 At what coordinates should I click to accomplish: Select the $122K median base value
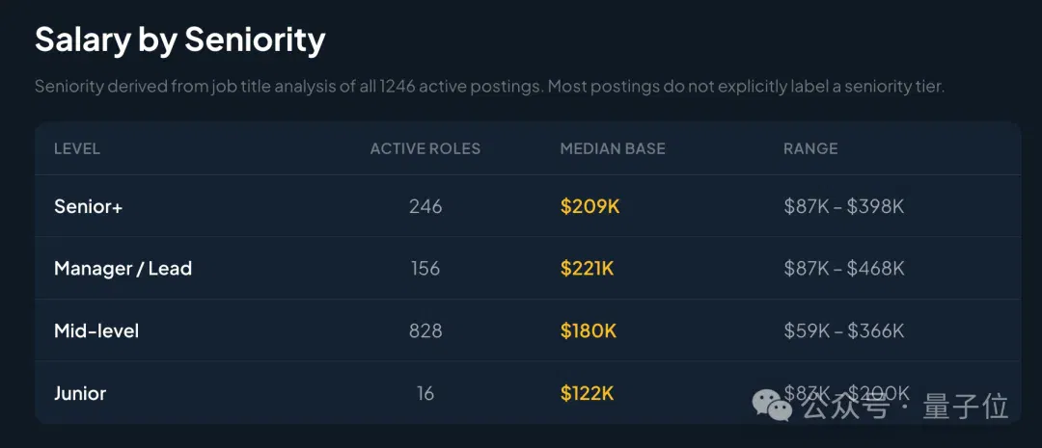coord(588,393)
